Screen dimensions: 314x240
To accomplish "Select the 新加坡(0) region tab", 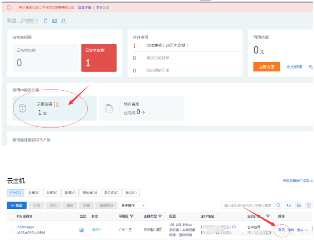I will point(90,193).
